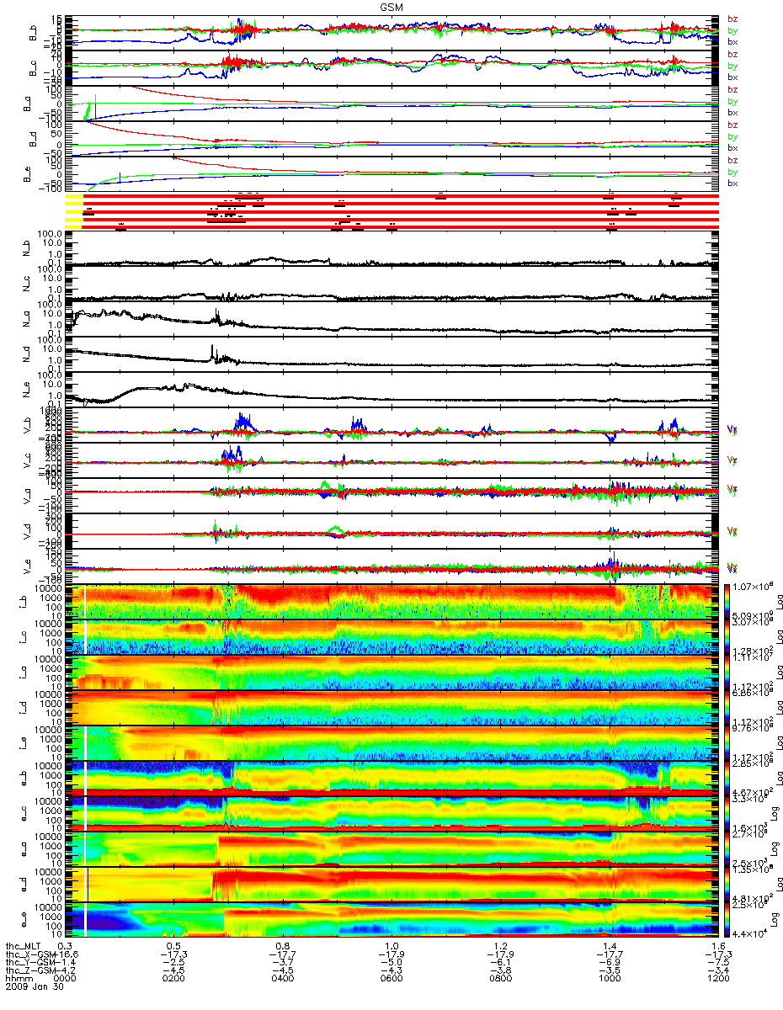Click the red bz legend of B_b
783x1010 pixels.
click(x=732, y=19)
